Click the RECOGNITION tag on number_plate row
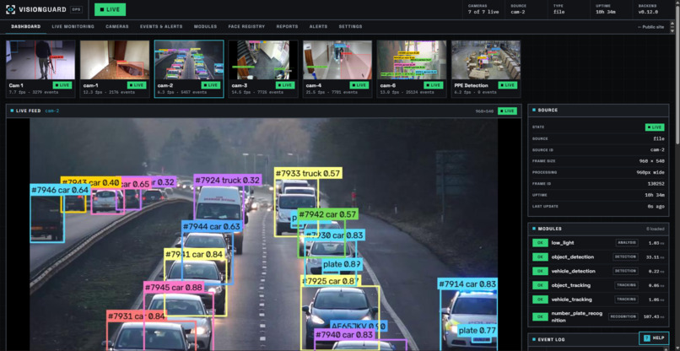The width and height of the screenshot is (680, 351). 623,316
